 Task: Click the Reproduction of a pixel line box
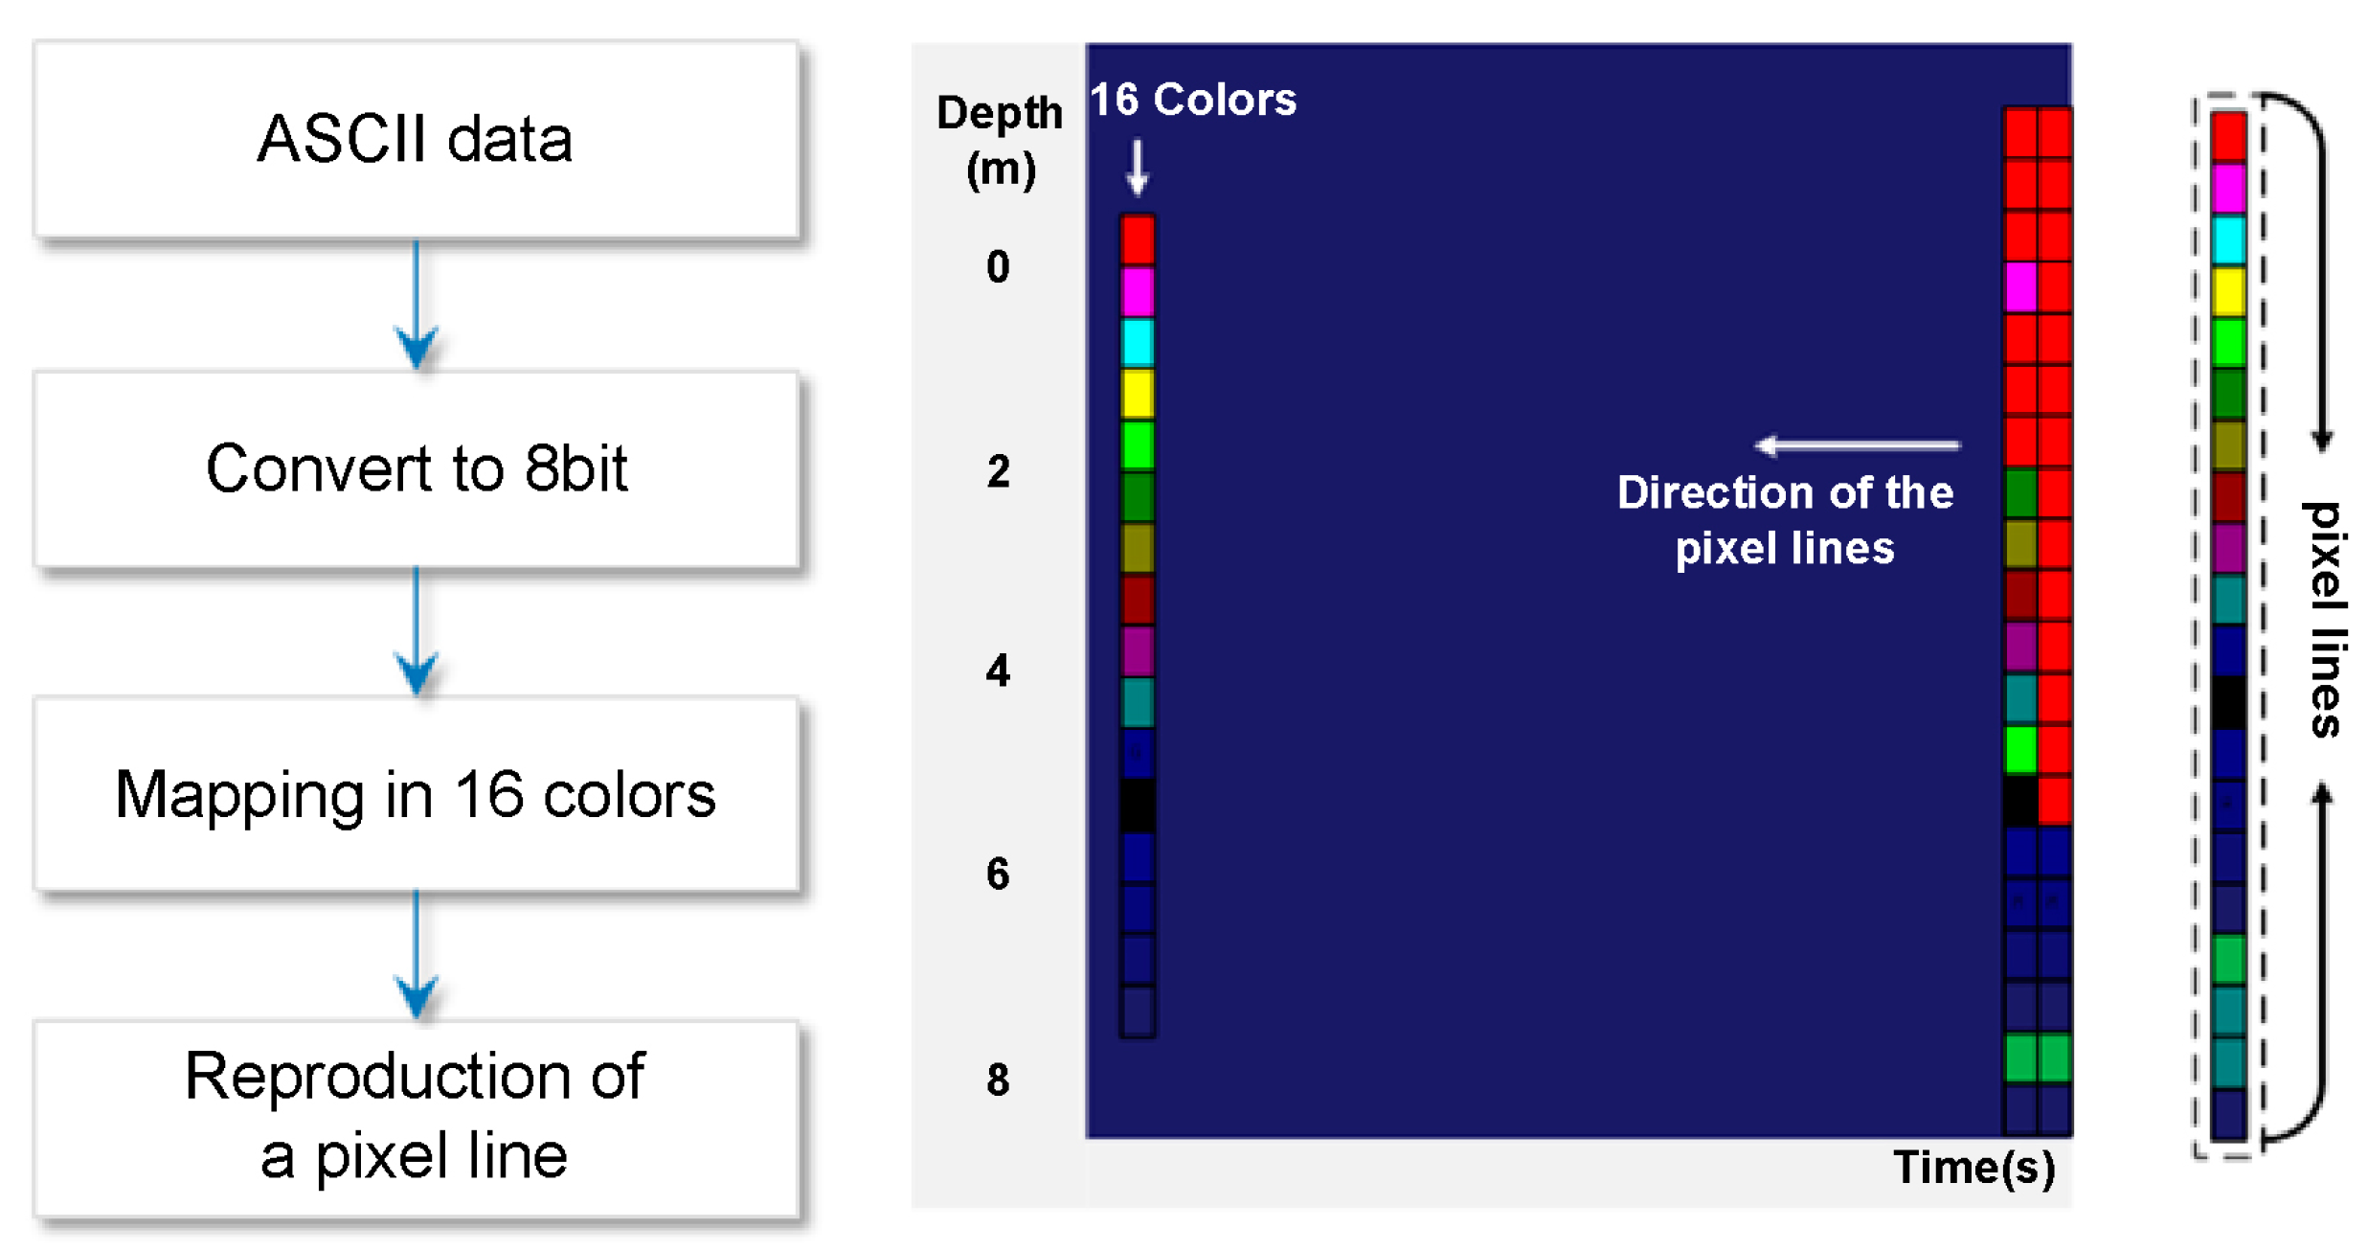coord(416,1117)
